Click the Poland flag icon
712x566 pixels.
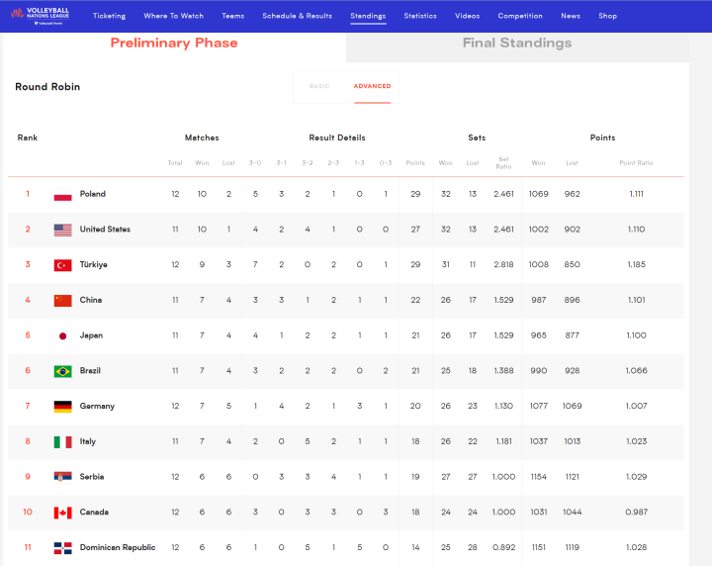[62, 194]
